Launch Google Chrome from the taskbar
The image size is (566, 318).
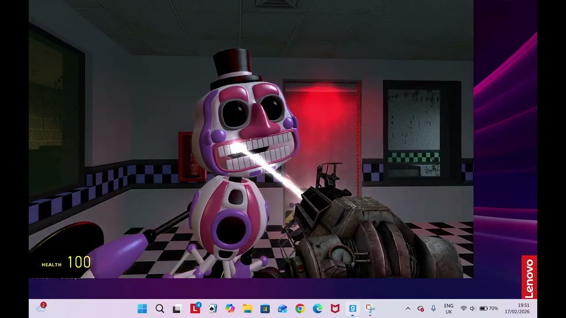(x=300, y=309)
